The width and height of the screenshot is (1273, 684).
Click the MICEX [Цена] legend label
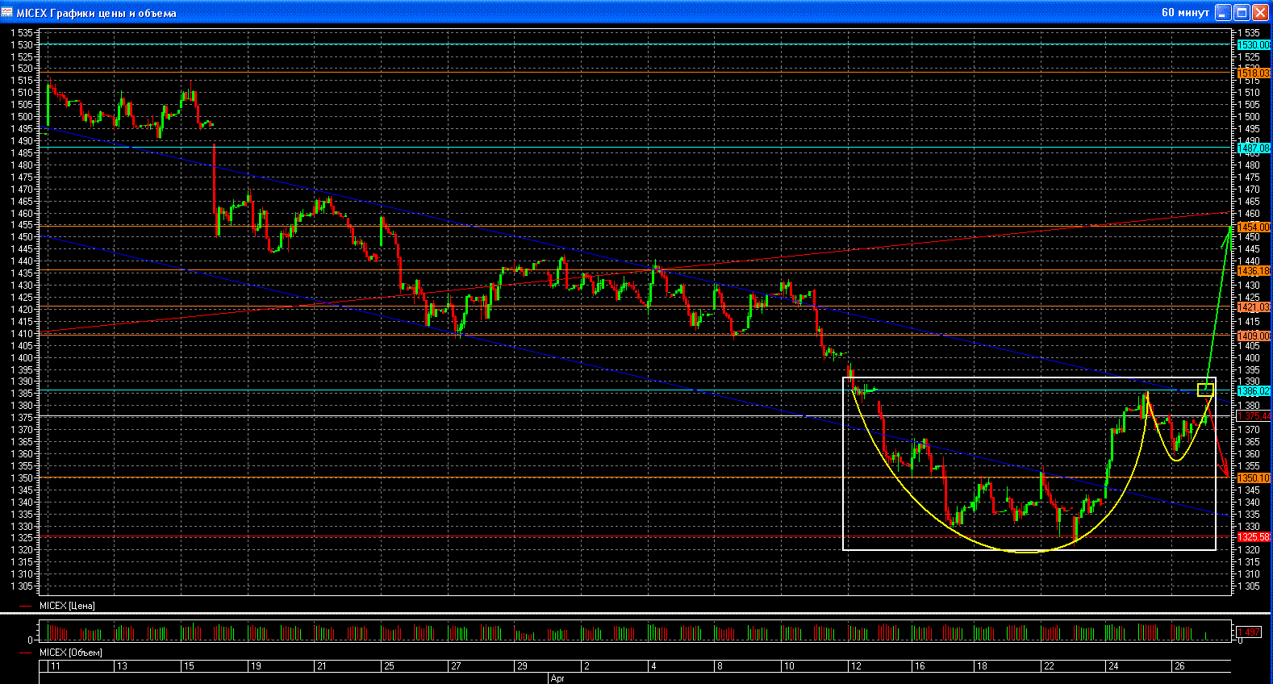point(67,606)
